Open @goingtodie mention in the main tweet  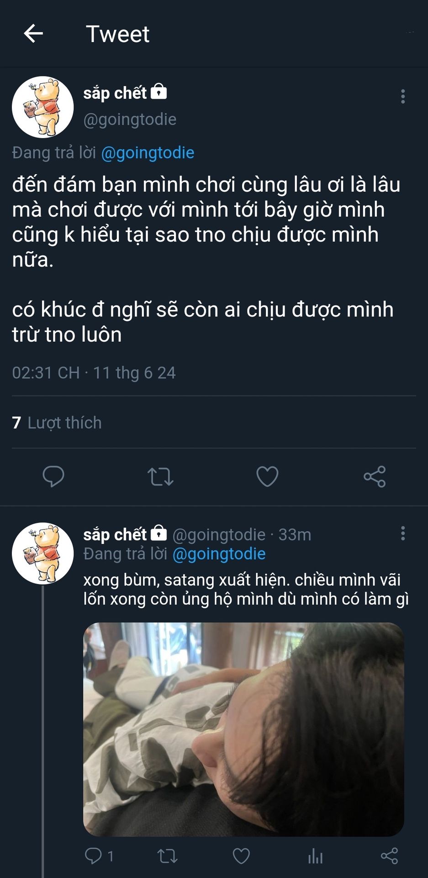tap(148, 153)
